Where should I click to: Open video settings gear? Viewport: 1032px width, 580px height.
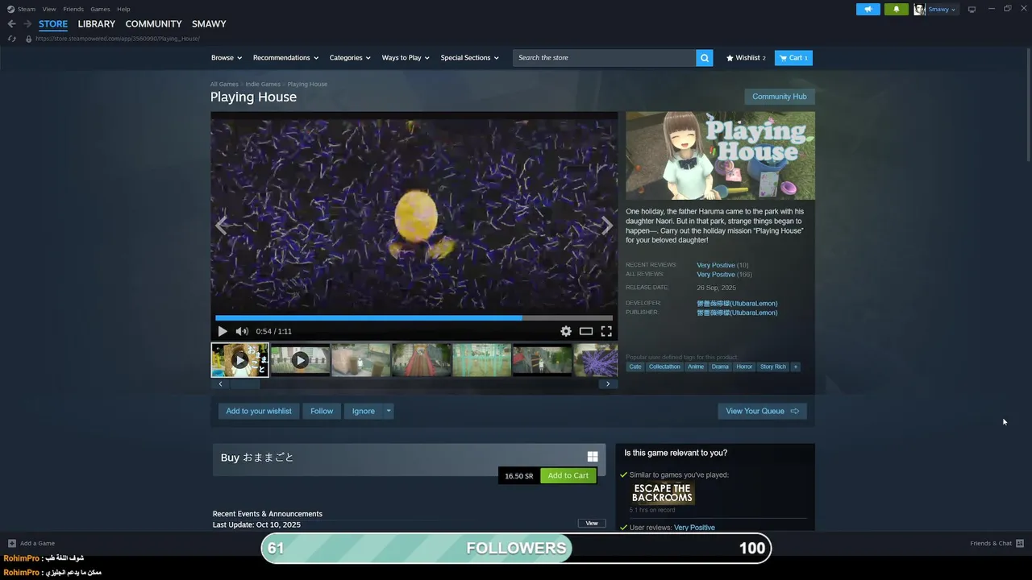(566, 331)
